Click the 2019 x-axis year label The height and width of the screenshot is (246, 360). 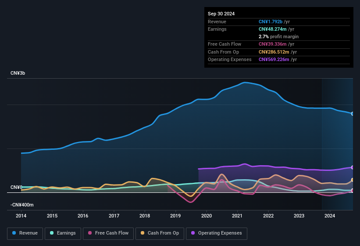coord(175,216)
